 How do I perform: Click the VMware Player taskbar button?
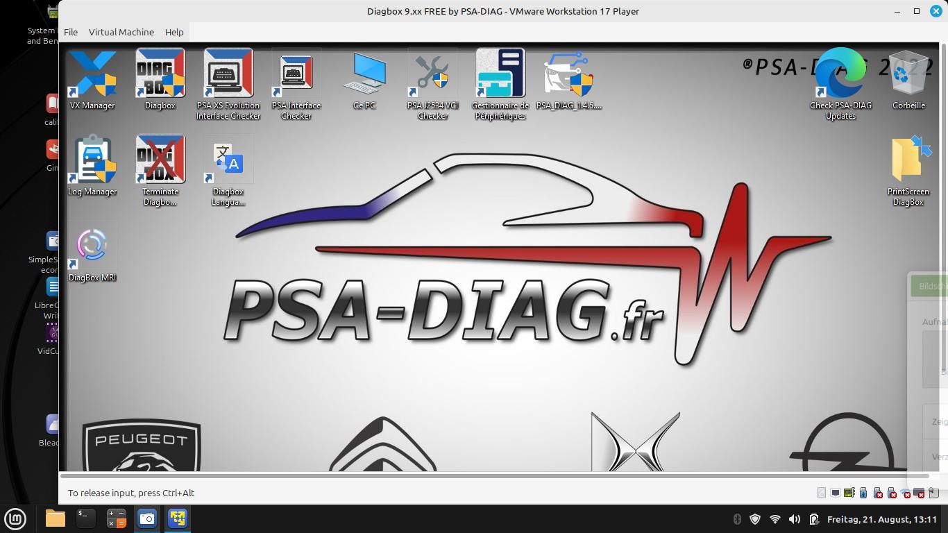point(178,518)
